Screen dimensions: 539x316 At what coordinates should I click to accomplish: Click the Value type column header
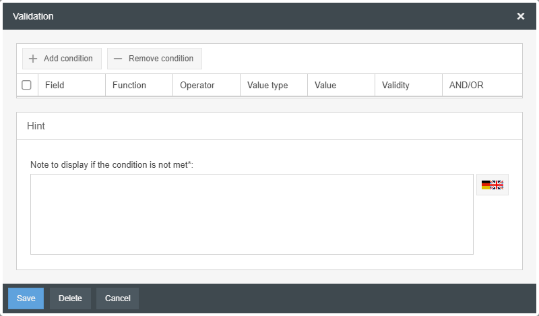[x=267, y=86]
